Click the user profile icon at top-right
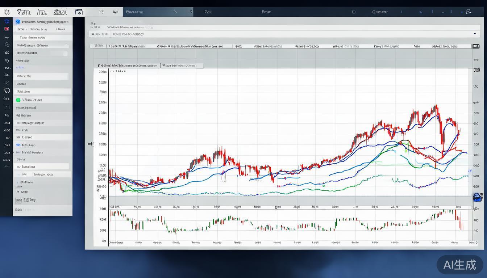The height and width of the screenshot is (278, 487). [468, 12]
